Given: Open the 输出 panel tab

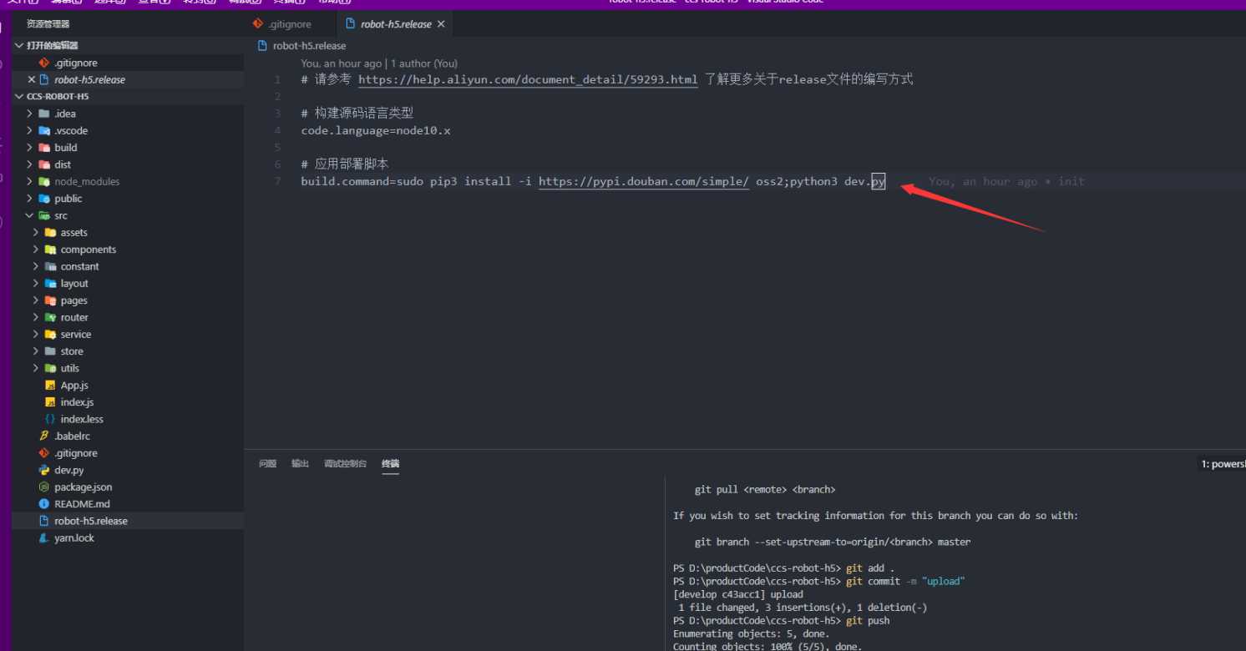Looking at the screenshot, I should (x=300, y=464).
